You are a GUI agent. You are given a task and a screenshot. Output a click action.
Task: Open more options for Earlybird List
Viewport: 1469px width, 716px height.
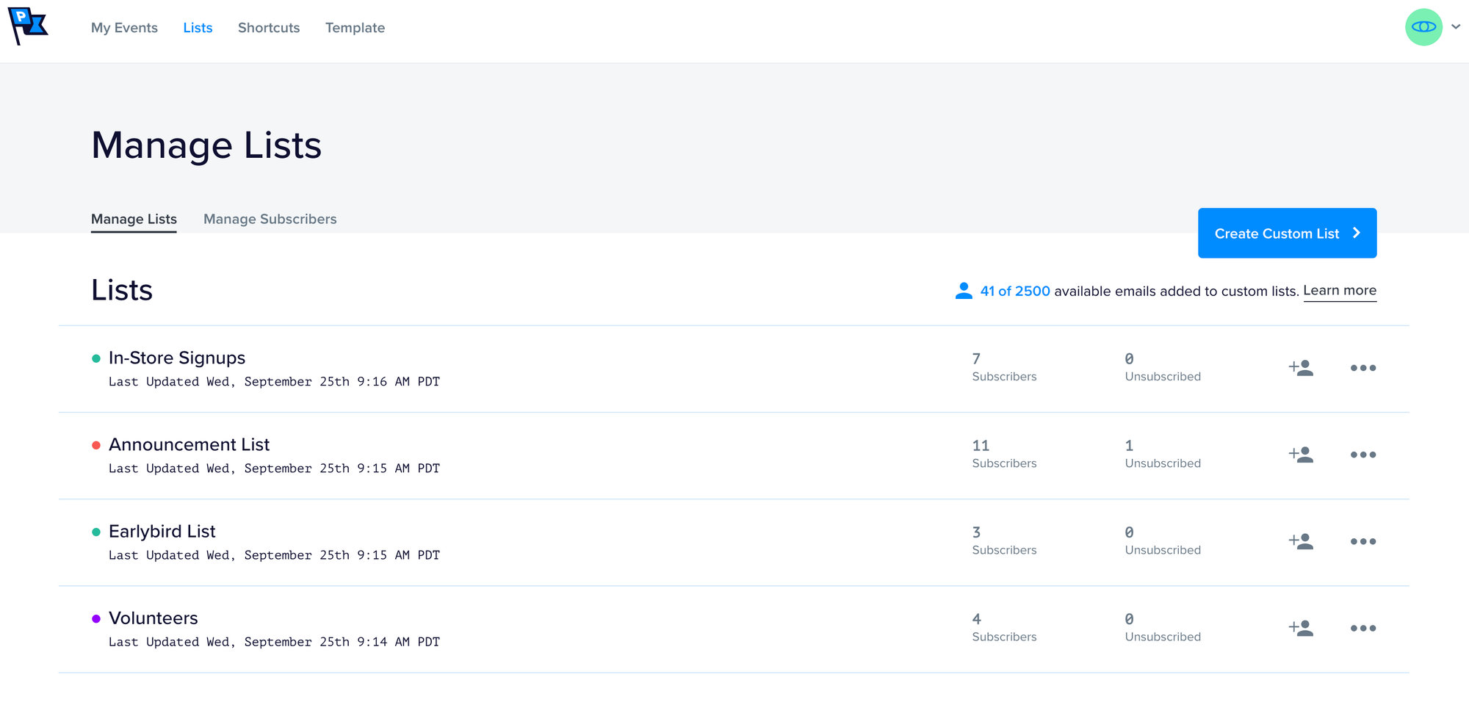click(1362, 541)
